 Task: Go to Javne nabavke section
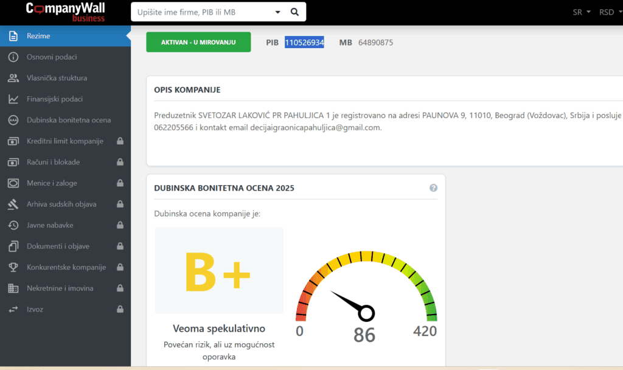point(50,225)
